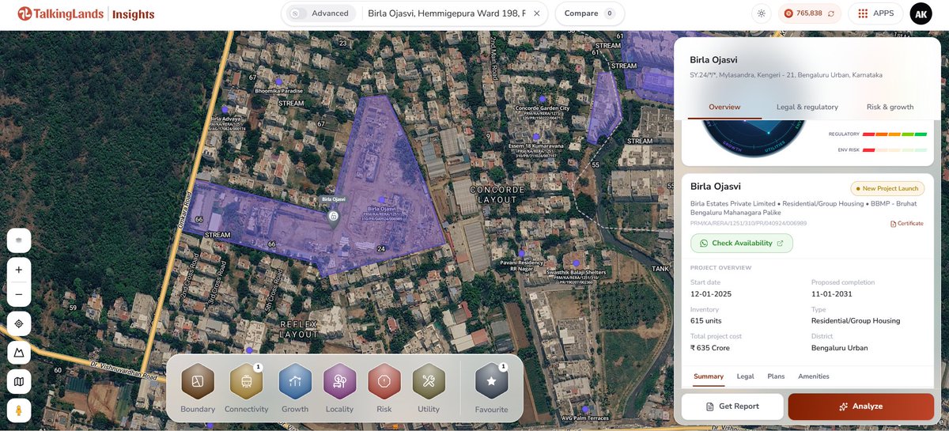Open the Risk layer hexagon
Viewport: 949px width, 431px height.
[384, 382]
